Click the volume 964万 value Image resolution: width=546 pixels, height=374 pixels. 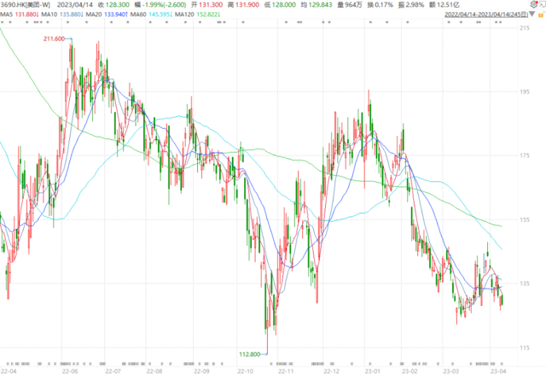point(353,5)
